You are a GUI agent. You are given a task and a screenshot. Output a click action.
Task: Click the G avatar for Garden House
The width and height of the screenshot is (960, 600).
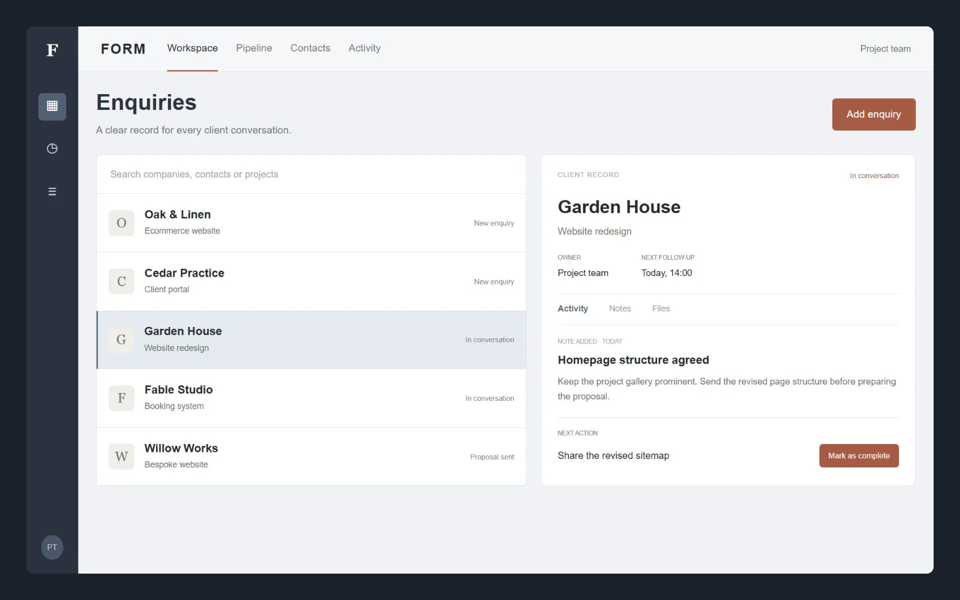[x=121, y=340]
